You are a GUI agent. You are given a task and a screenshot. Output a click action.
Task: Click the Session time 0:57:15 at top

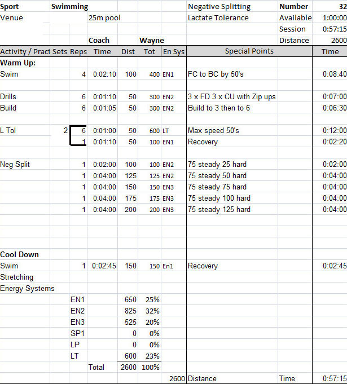[335, 29]
